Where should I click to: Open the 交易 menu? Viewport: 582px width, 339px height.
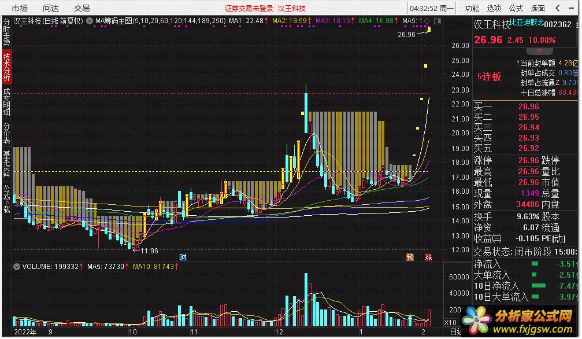(81, 8)
